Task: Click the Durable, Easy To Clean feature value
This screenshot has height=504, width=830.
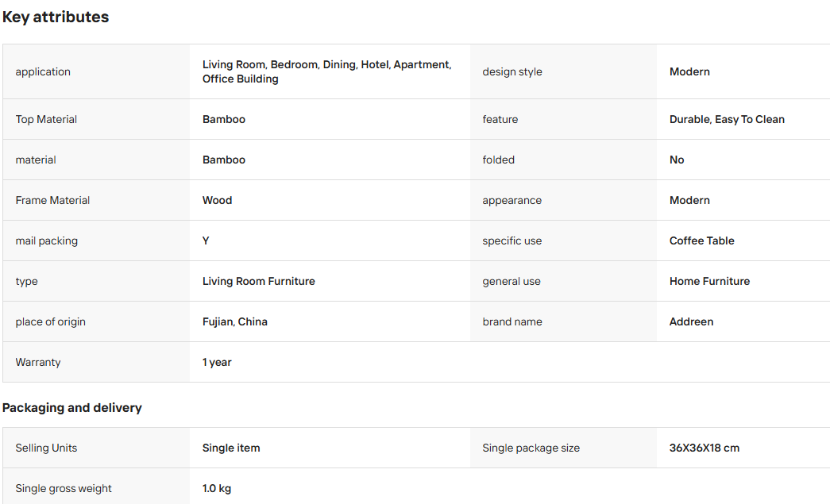Action: (x=727, y=120)
